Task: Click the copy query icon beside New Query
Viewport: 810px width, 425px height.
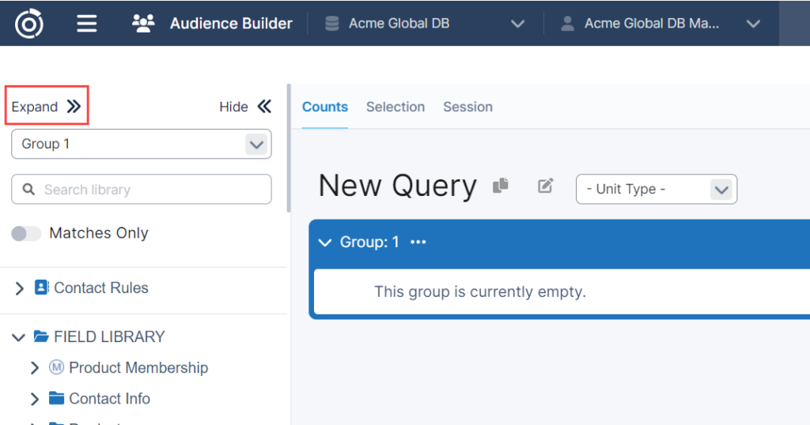Action: coord(500,186)
